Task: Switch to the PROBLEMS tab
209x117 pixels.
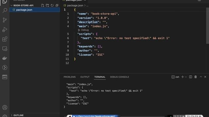Action: pyautogui.click(x=70, y=77)
